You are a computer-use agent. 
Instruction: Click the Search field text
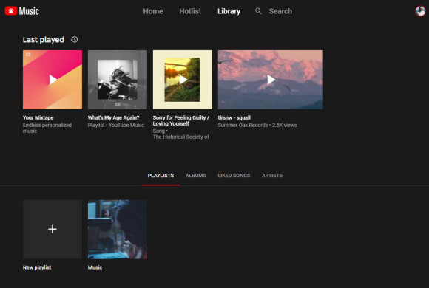pyautogui.click(x=280, y=11)
